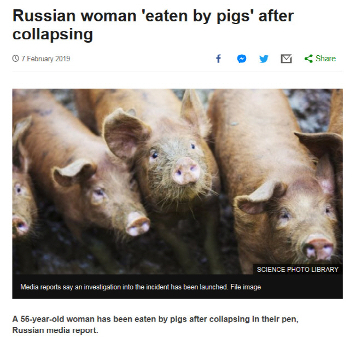Click the snout of the center pig looking up
This screenshot has width=350, height=337.
[186, 171]
